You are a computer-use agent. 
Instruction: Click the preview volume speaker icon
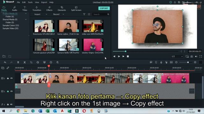pyautogui.click(x=196, y=56)
